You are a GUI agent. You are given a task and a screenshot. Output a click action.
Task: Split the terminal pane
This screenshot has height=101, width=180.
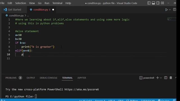[166, 78]
